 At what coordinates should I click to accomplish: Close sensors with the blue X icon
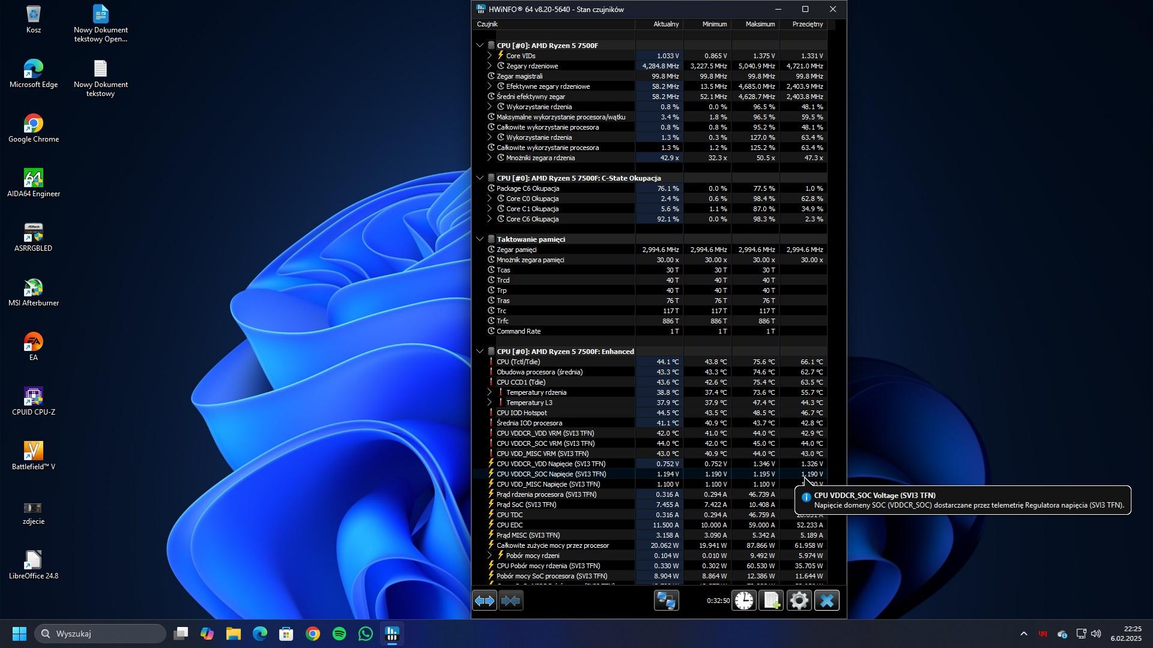(827, 601)
